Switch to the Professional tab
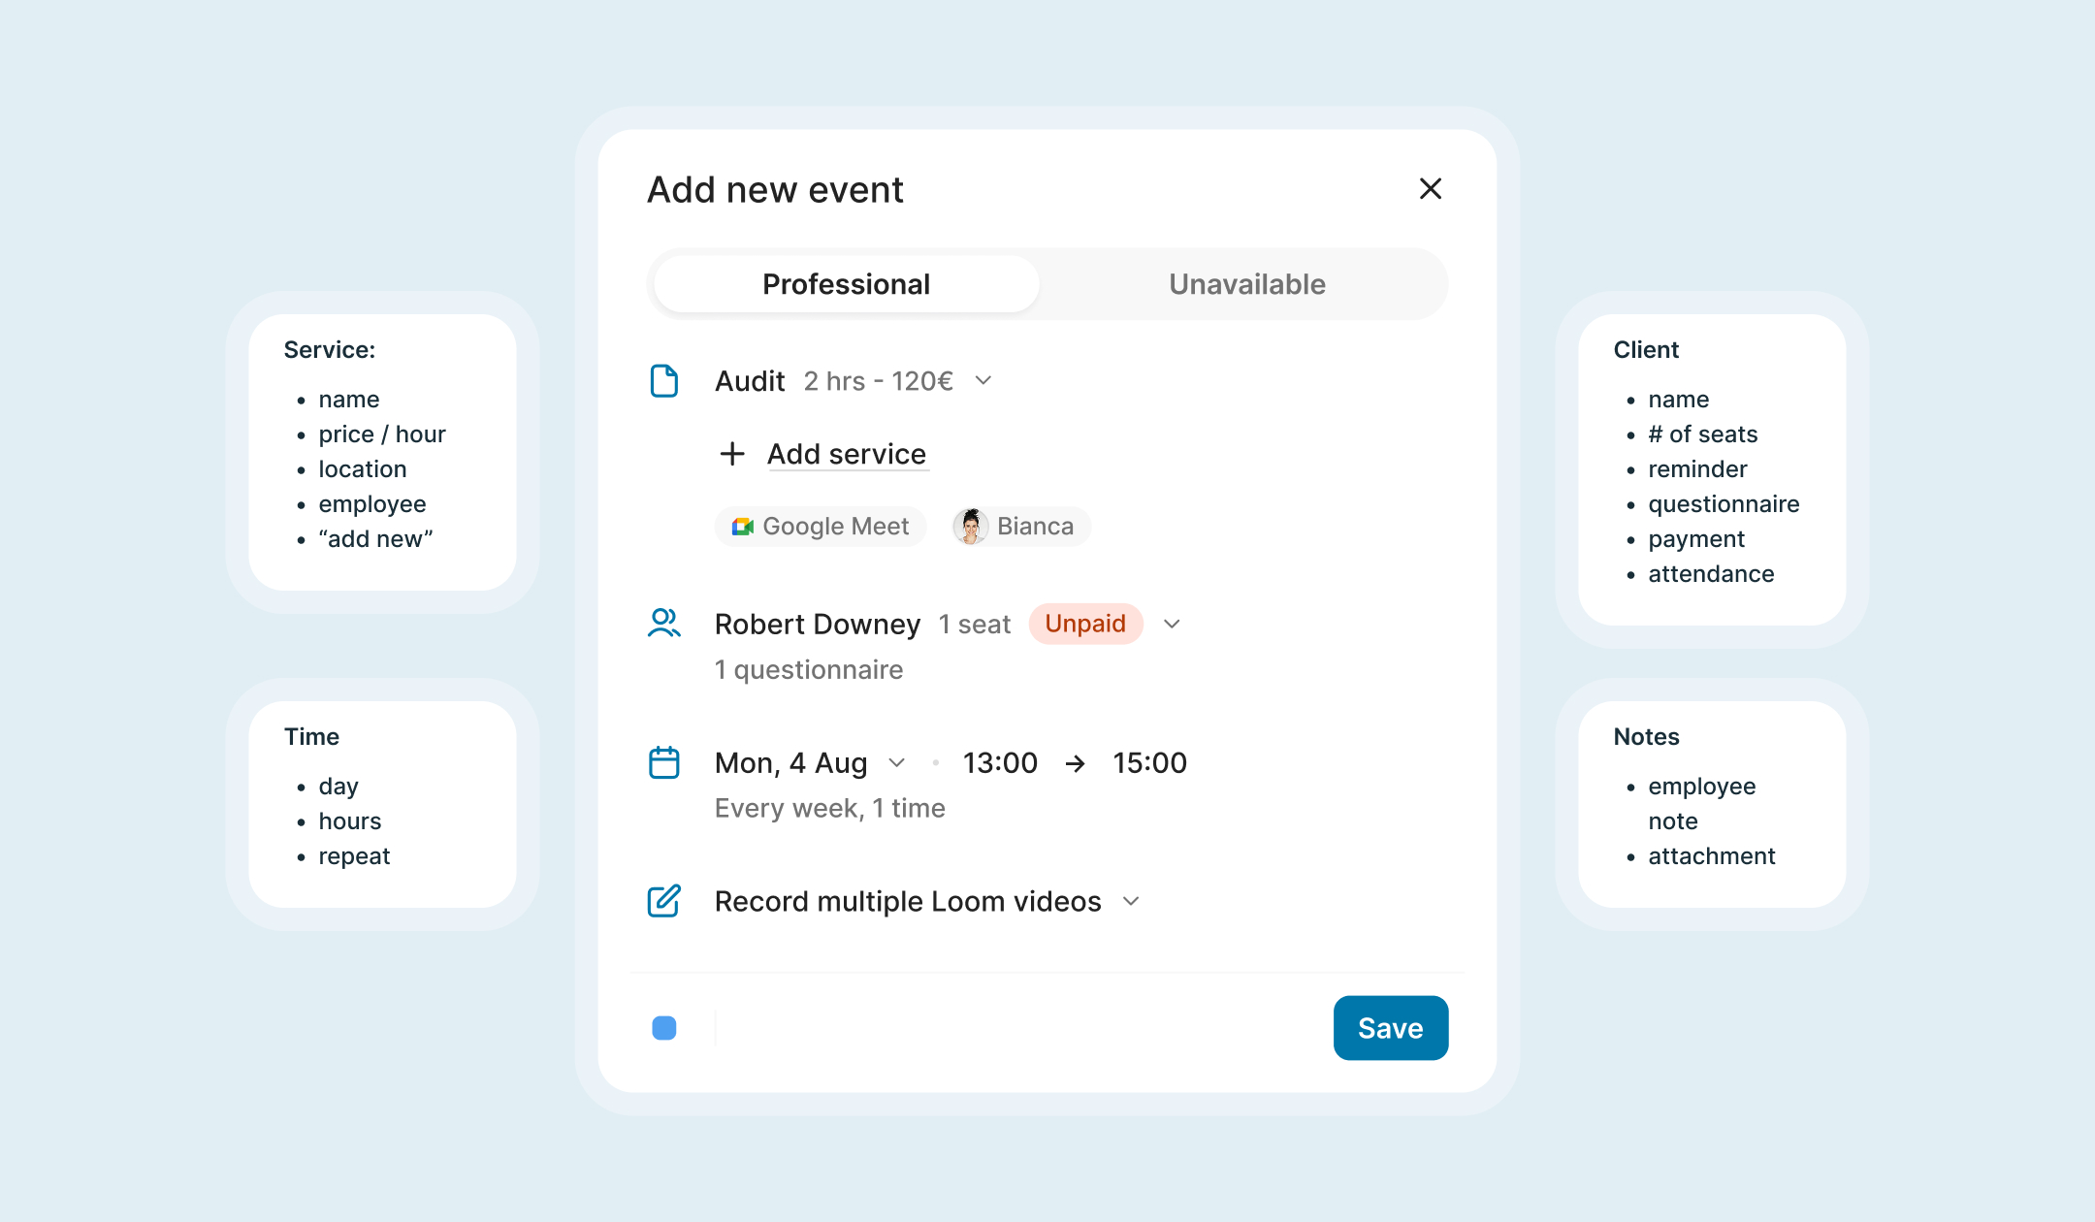Viewport: 2095px width, 1222px height. [846, 284]
